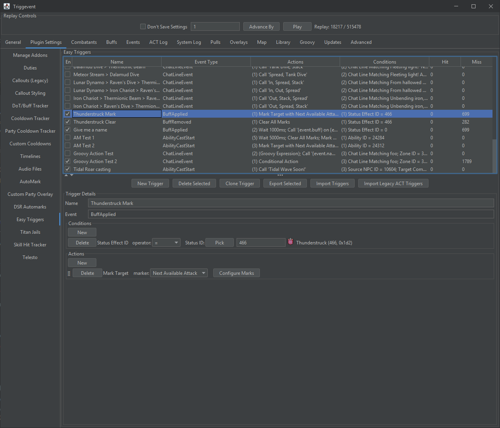
Task: Click the Thunderstruck status effect icon
Action: pos(291,242)
